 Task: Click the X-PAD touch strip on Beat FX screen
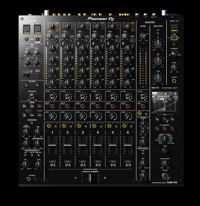coord(165,107)
